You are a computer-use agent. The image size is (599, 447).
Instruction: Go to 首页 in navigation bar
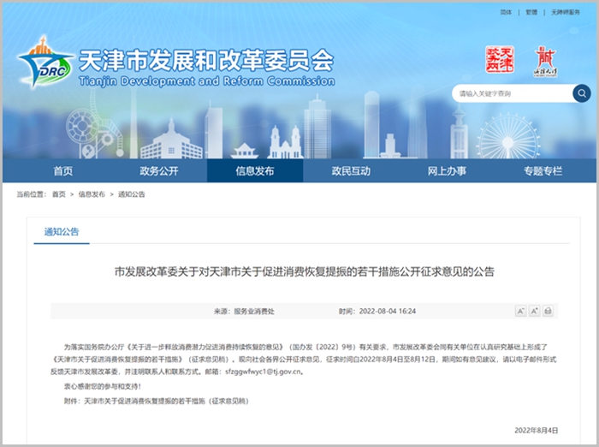tap(62, 171)
